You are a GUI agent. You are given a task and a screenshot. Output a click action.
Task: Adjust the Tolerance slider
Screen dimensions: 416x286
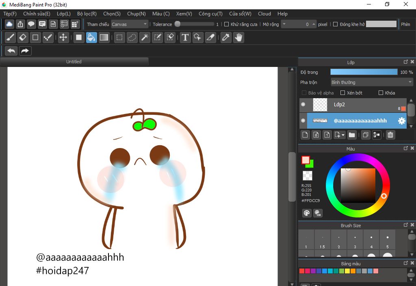click(x=194, y=24)
